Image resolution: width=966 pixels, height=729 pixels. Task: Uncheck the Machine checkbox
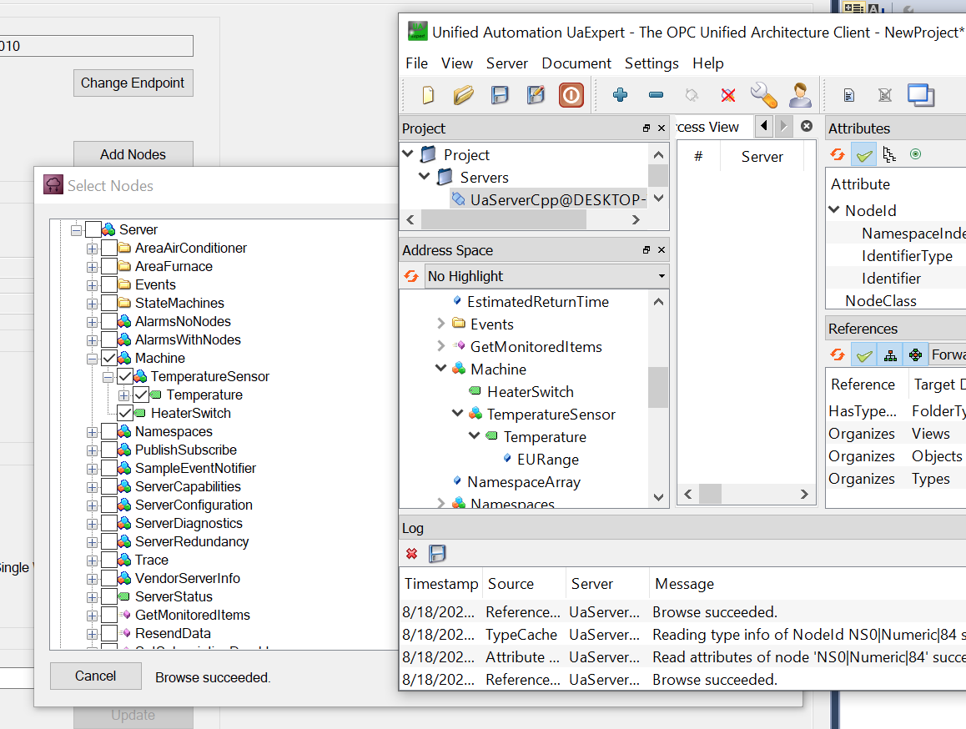click(x=109, y=358)
